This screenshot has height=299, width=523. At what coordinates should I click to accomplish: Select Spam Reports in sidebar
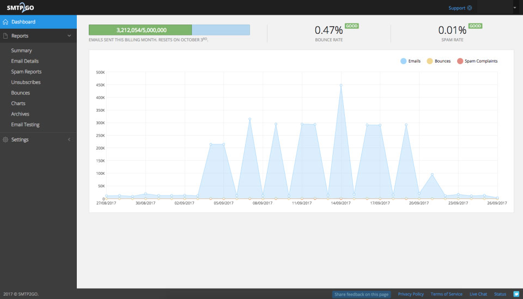click(26, 72)
